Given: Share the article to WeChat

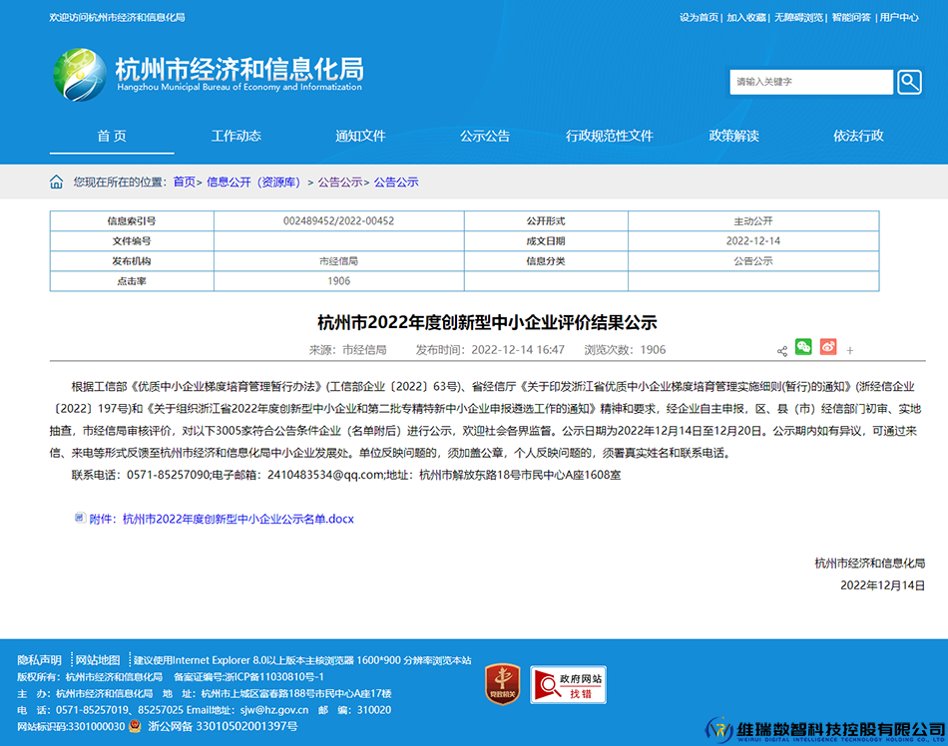Looking at the screenshot, I should [x=804, y=349].
